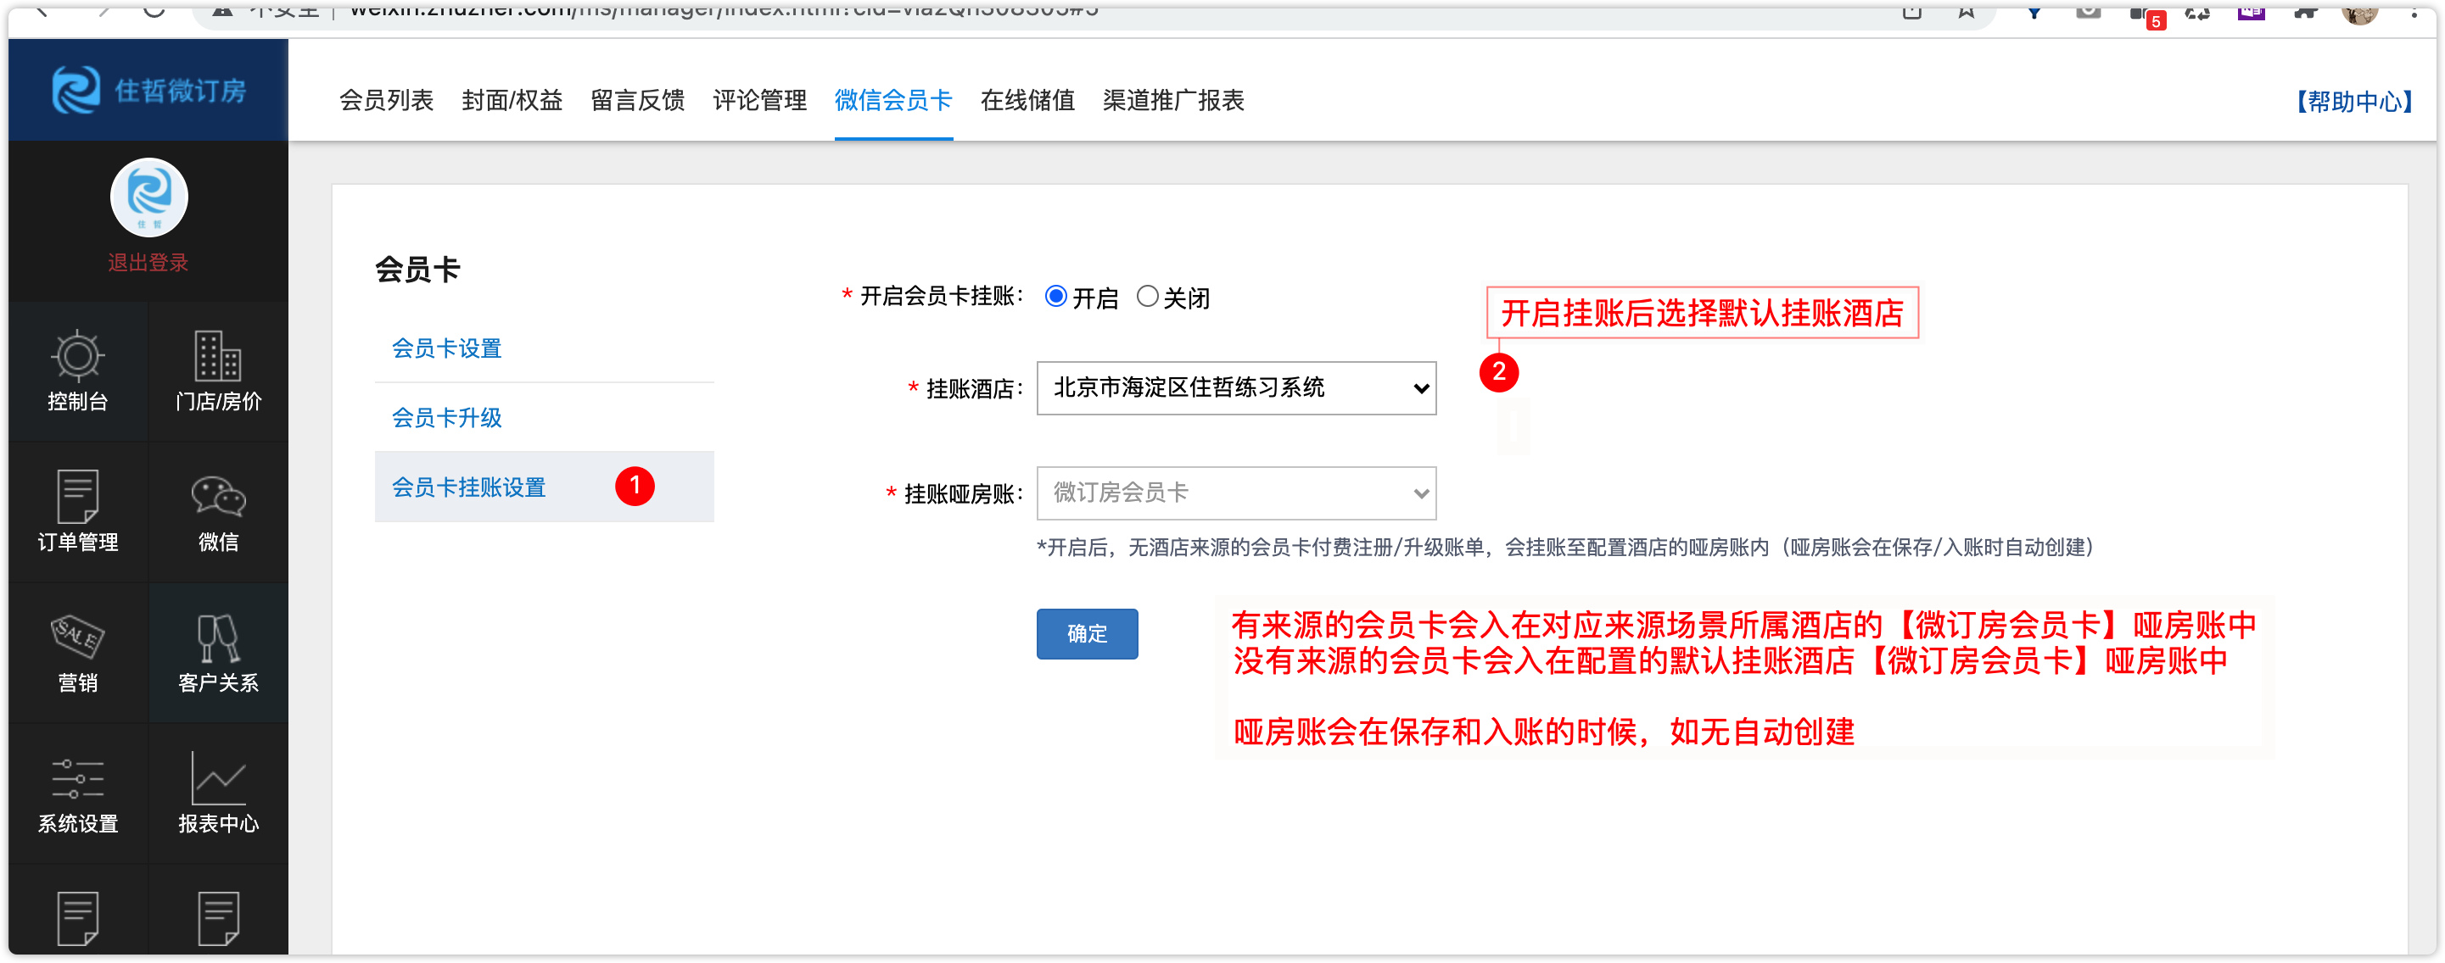Click the 确定 confirm button
This screenshot has width=2445, height=963.
coord(1086,634)
